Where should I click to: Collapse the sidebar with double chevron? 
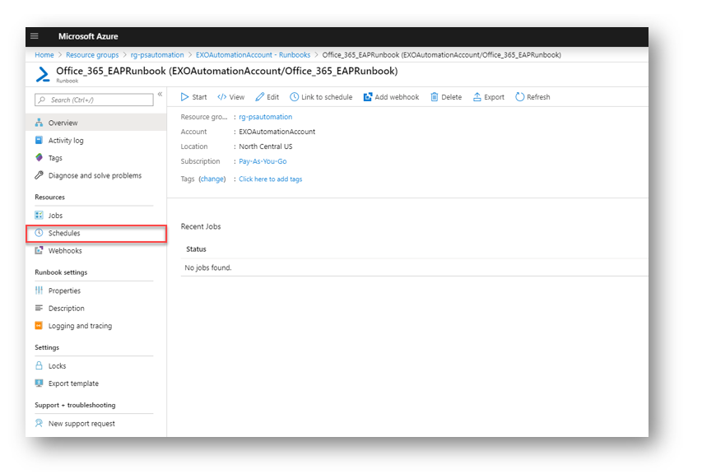pos(160,95)
